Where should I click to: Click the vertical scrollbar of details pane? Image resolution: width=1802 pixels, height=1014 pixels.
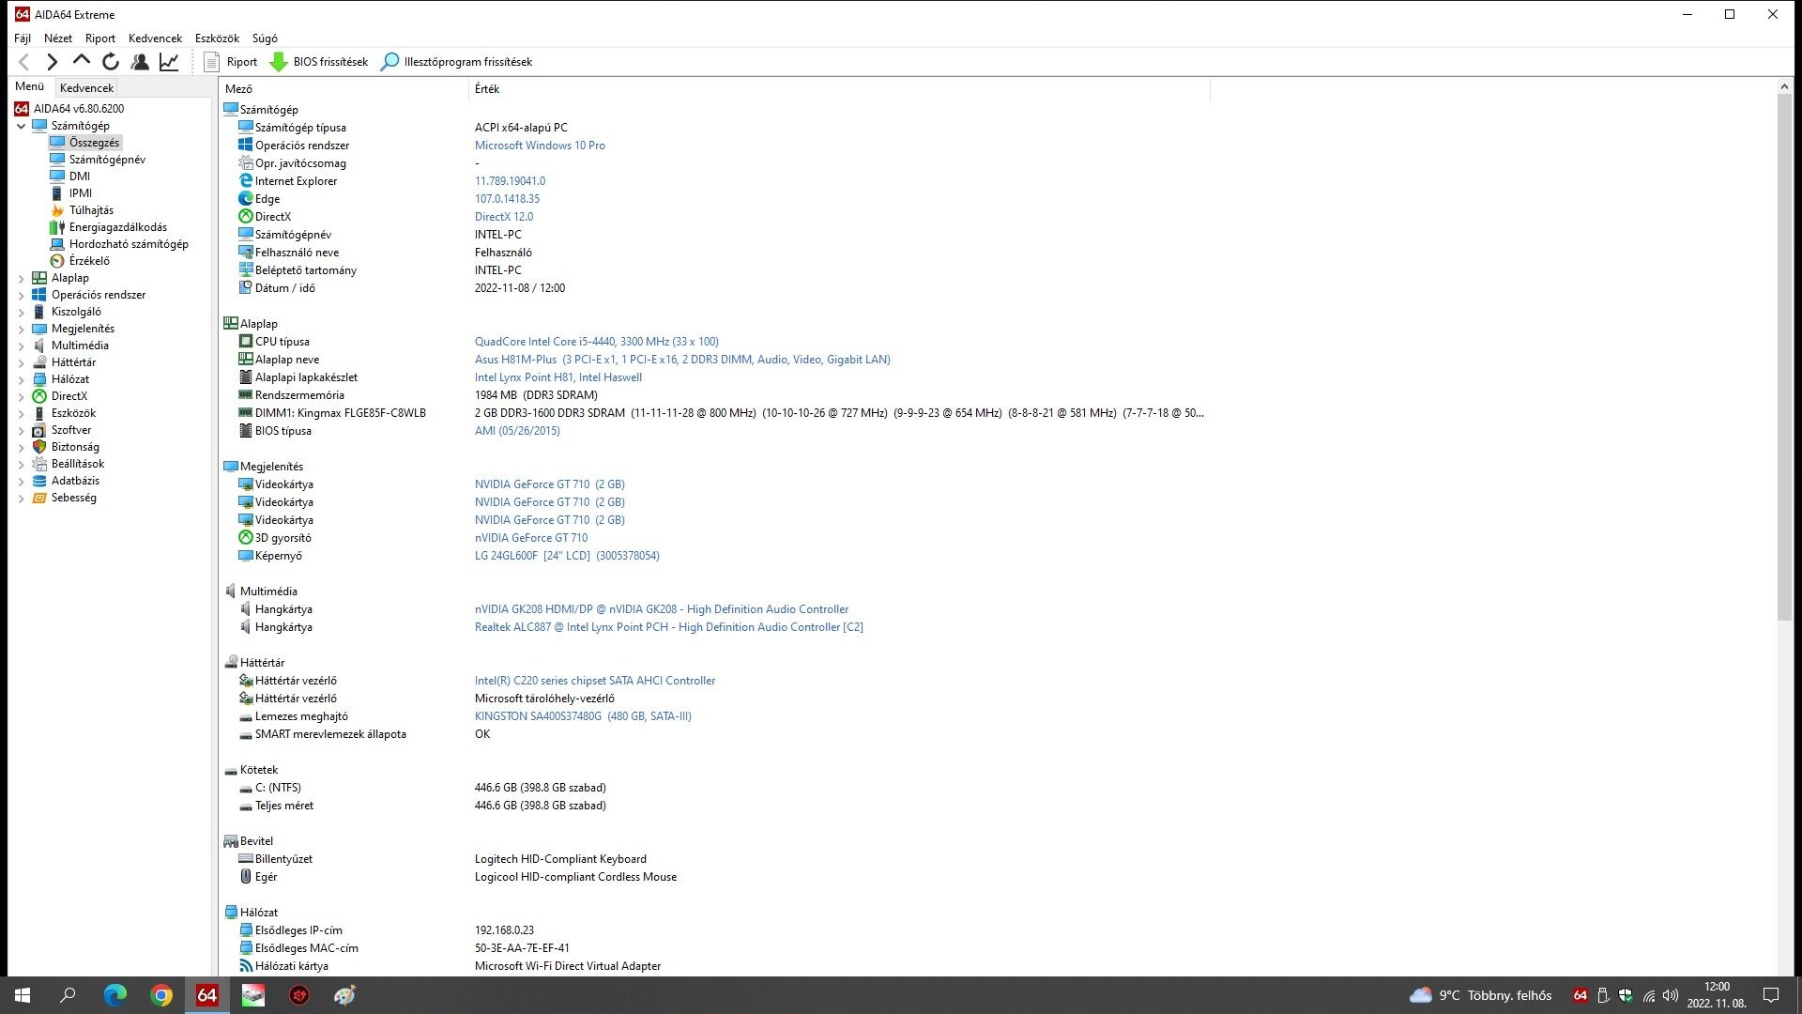(1784, 357)
